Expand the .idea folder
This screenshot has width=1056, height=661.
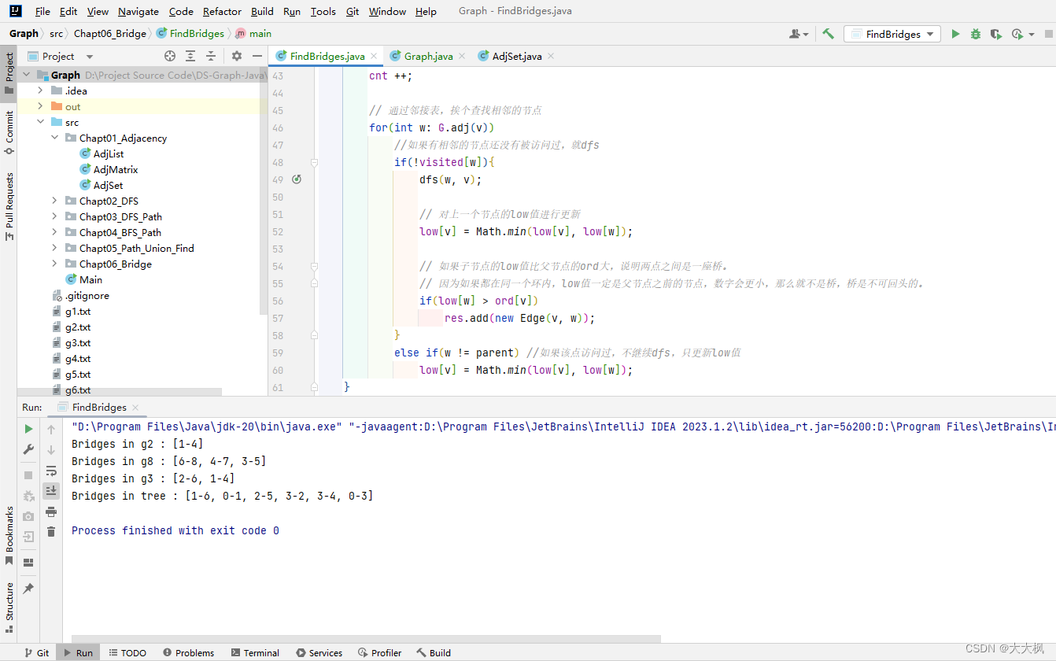pos(40,90)
